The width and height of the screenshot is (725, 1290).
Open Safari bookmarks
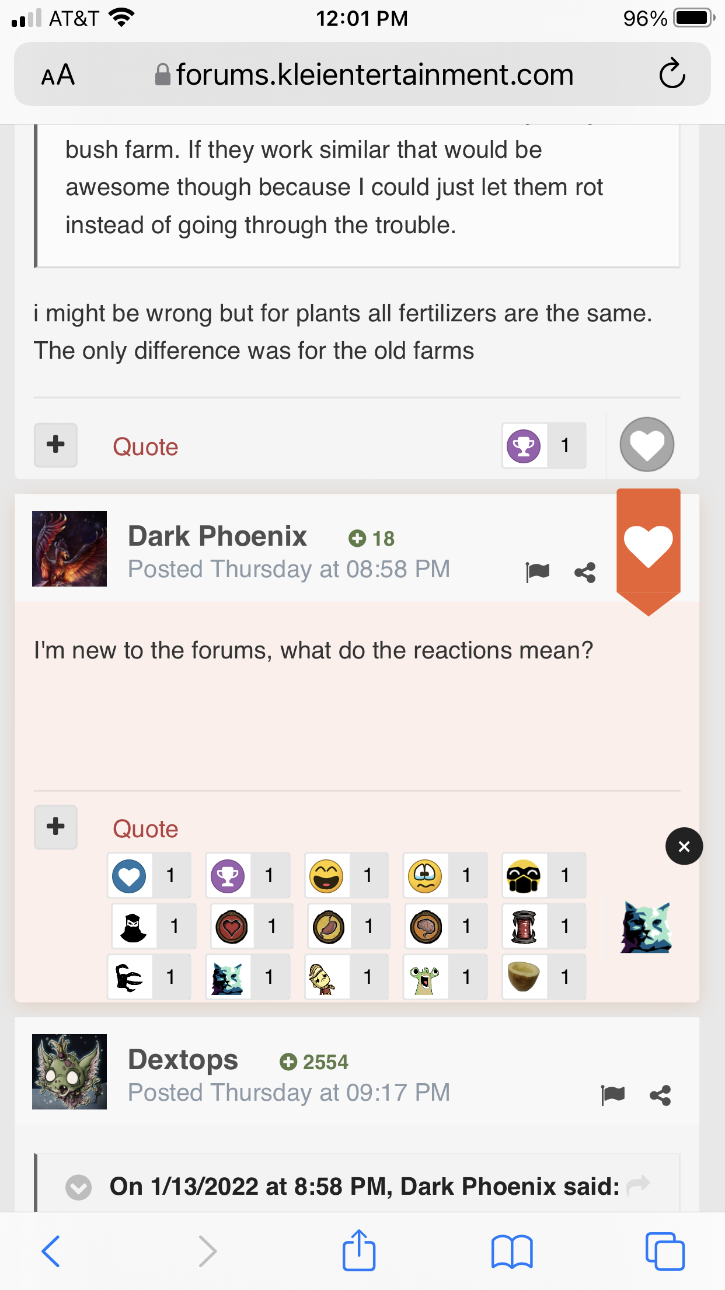pyautogui.click(x=512, y=1251)
